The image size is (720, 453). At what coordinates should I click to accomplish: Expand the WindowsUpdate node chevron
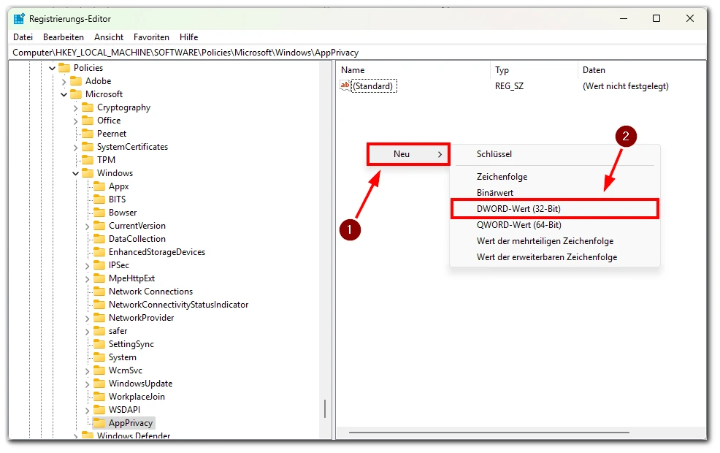tap(87, 384)
